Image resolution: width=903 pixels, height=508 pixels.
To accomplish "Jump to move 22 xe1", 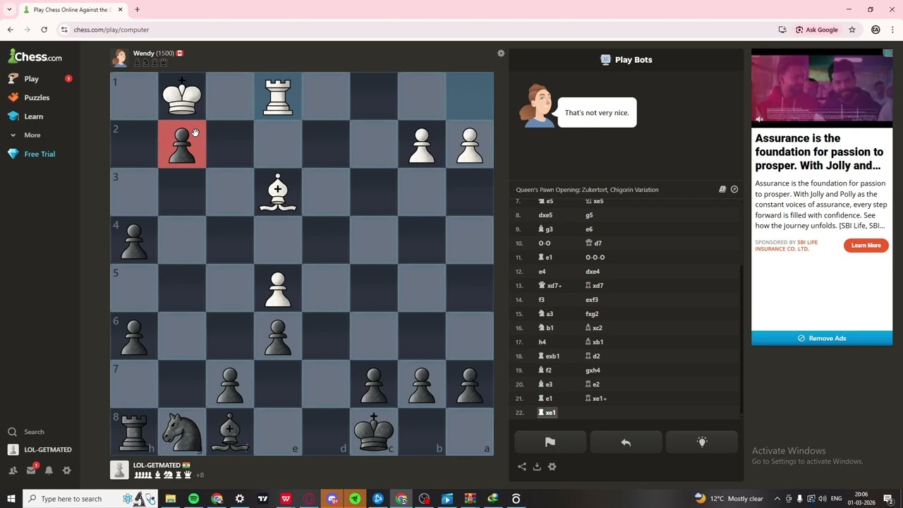I will click(x=547, y=413).
